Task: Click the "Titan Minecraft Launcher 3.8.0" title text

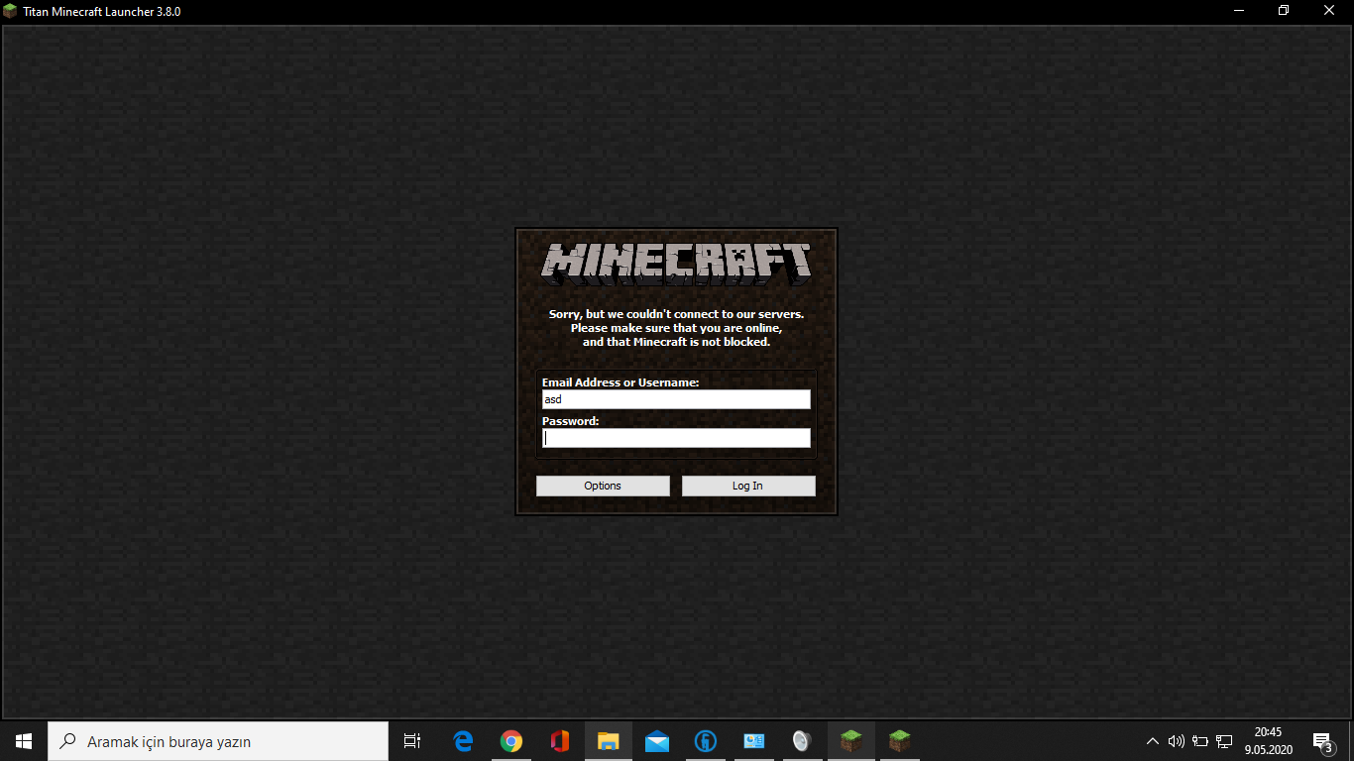Action: tap(102, 12)
